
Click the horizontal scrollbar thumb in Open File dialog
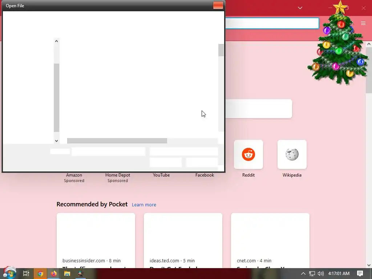point(117,141)
